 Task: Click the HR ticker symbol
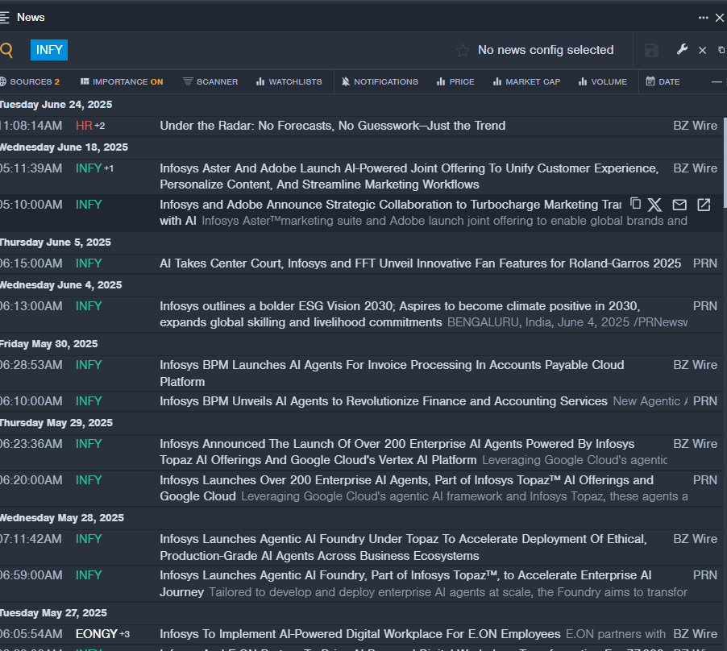[x=84, y=126]
